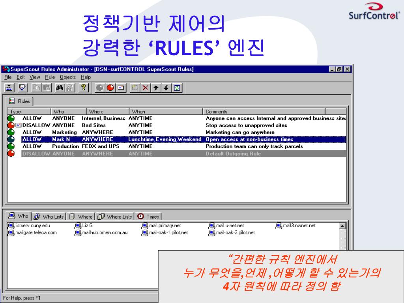Switch to the Where tab
The height and width of the screenshot is (303, 404).
click(81, 217)
